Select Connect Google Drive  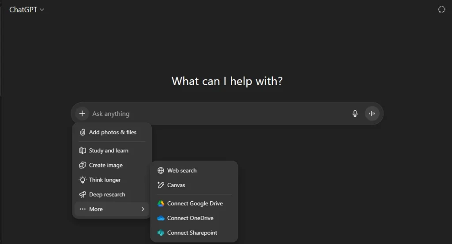194,203
